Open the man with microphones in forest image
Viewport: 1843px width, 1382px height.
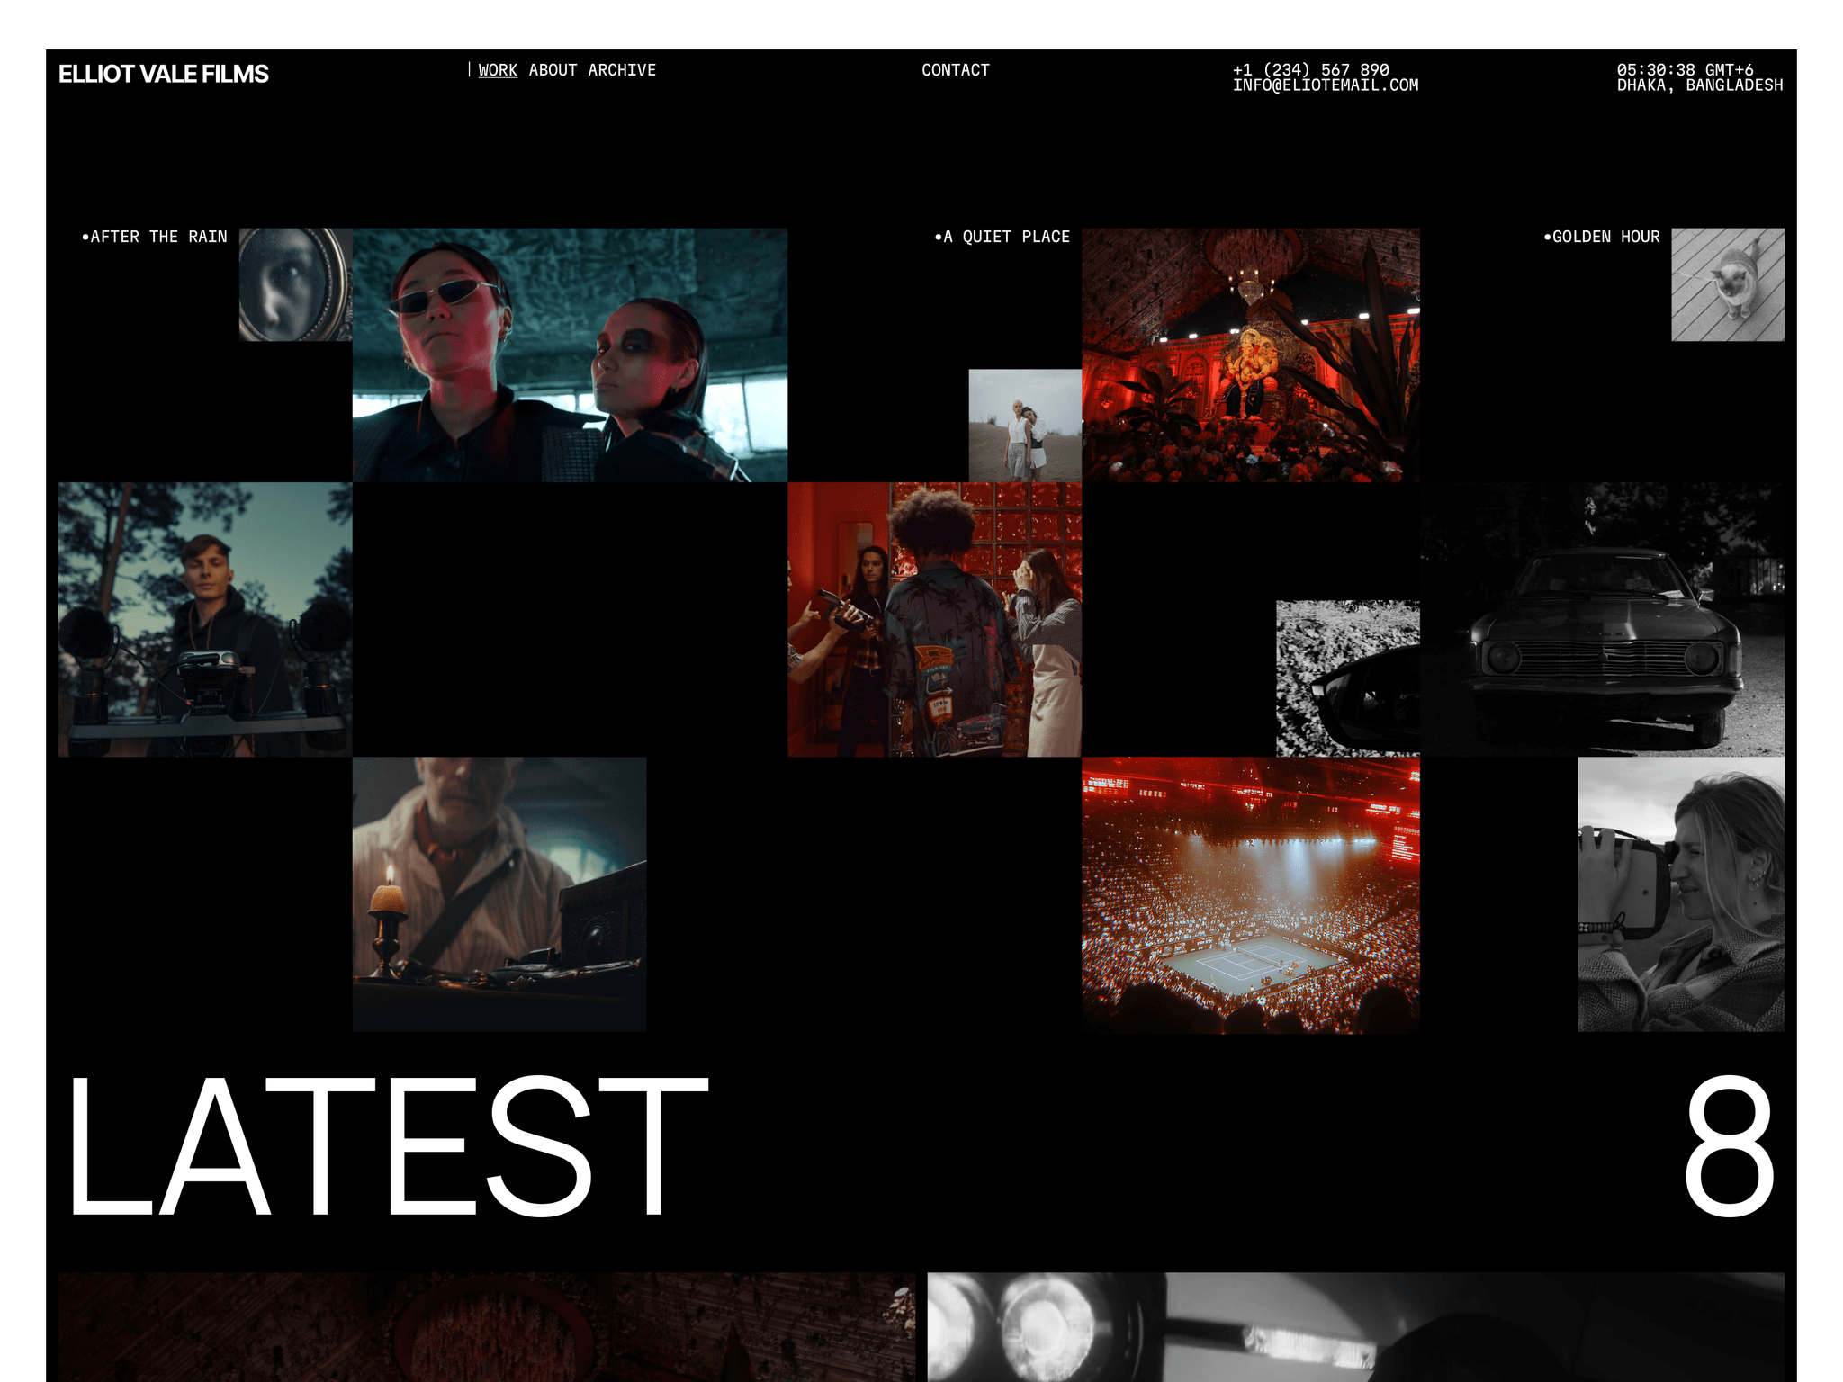pos(205,619)
